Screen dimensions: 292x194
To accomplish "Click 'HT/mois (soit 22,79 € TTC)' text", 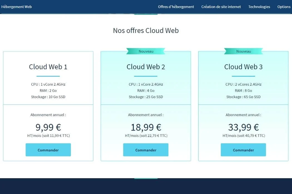I will point(146,136).
